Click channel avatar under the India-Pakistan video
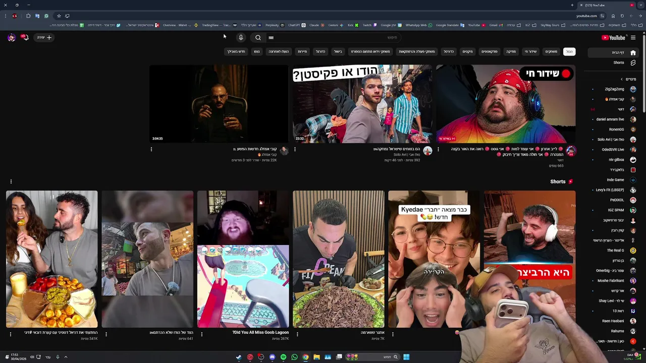This screenshot has height=363, width=646. click(x=427, y=151)
